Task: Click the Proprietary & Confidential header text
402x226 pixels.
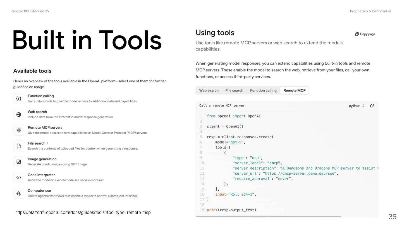Action: (x=370, y=11)
